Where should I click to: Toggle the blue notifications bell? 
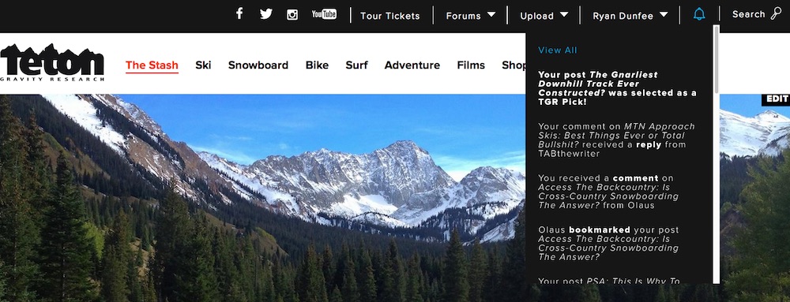click(699, 14)
